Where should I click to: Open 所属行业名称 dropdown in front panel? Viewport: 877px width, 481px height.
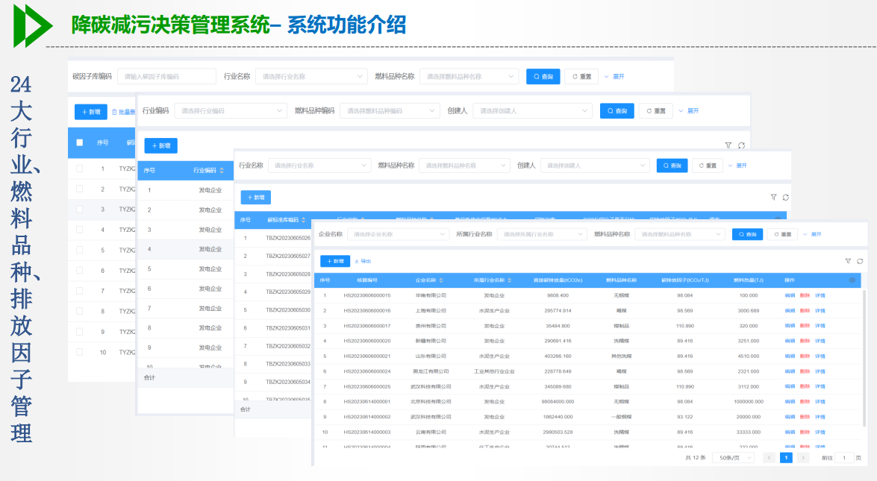(542, 234)
